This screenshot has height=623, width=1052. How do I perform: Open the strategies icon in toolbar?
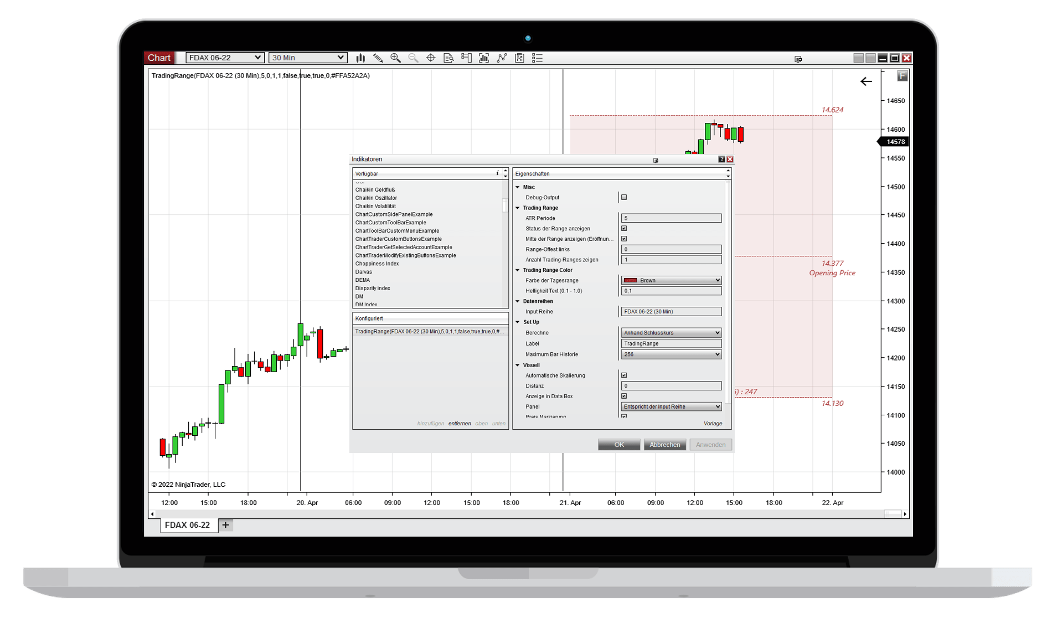click(x=502, y=58)
